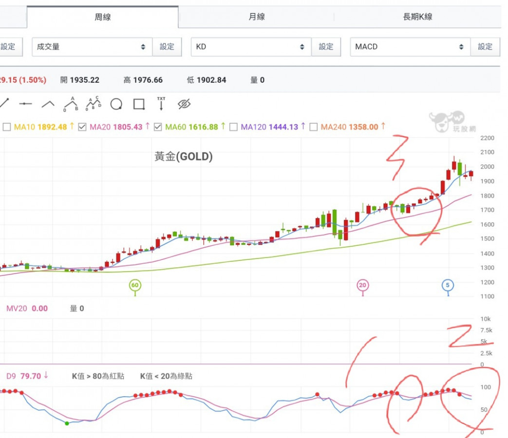Enable the MA10 moving average checkbox
This screenshot has height=438, width=508.
coord(6,127)
